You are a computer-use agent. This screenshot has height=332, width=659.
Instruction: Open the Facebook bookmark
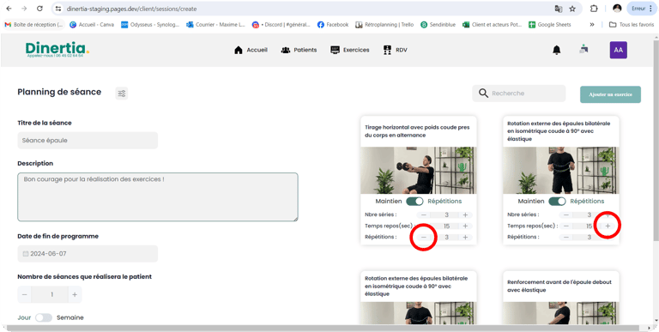tap(333, 25)
